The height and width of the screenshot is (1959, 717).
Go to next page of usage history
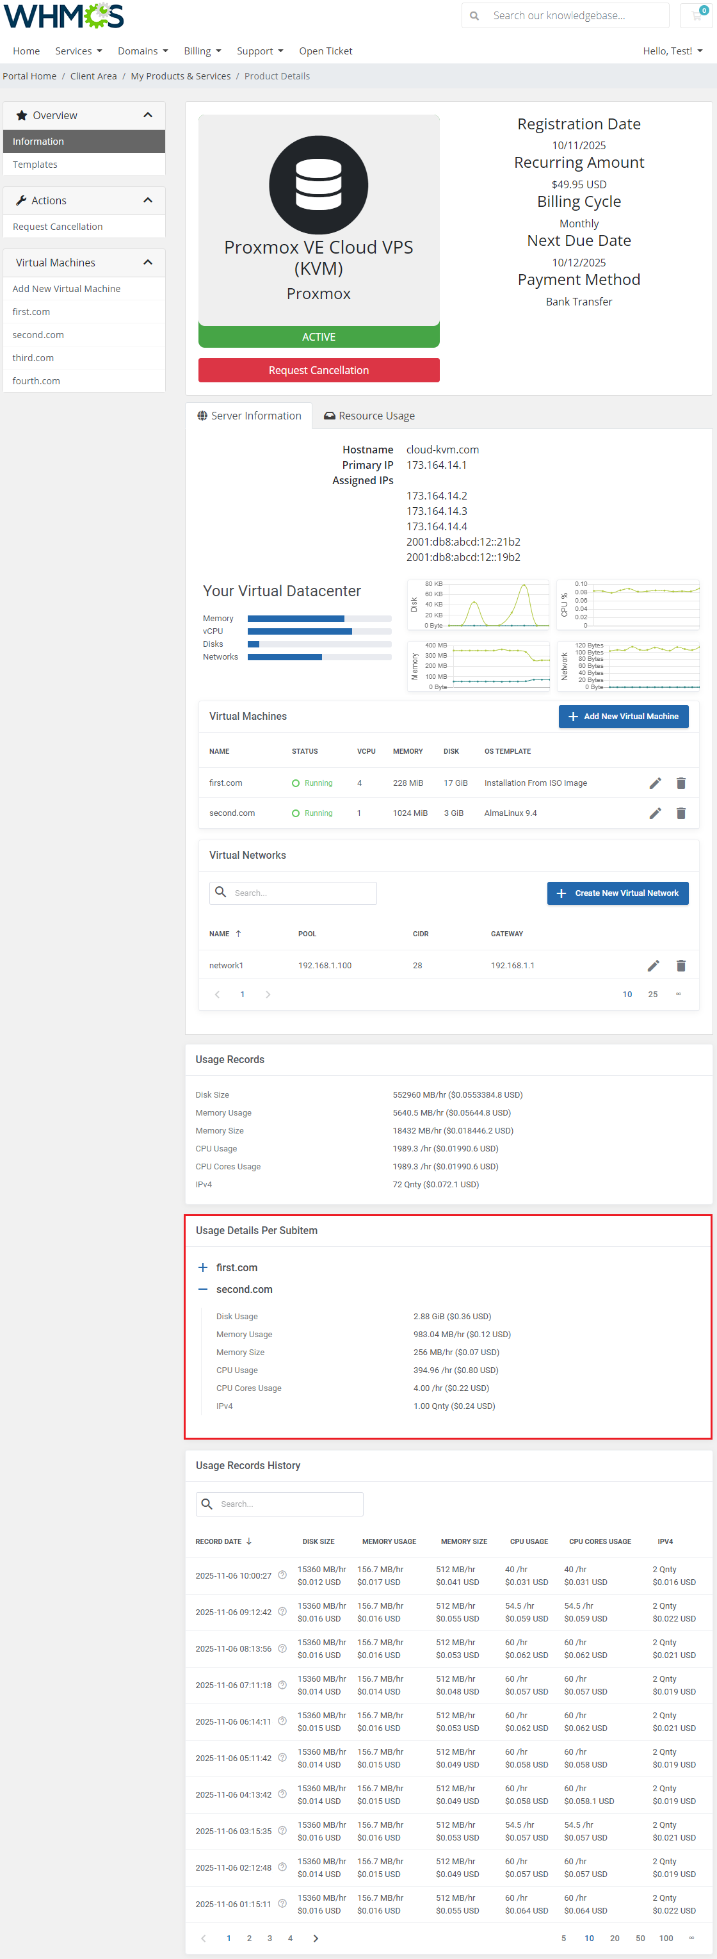point(316,1939)
